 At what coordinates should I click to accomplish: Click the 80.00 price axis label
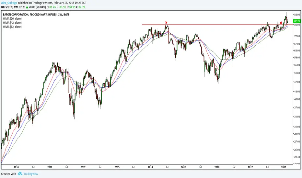click(297, 25)
